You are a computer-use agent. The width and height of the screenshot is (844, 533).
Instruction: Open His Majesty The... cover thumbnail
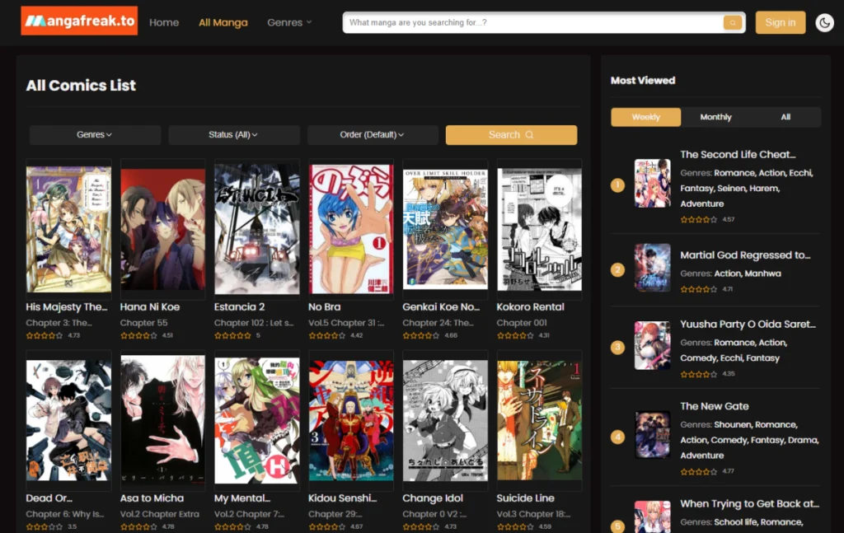click(68, 229)
